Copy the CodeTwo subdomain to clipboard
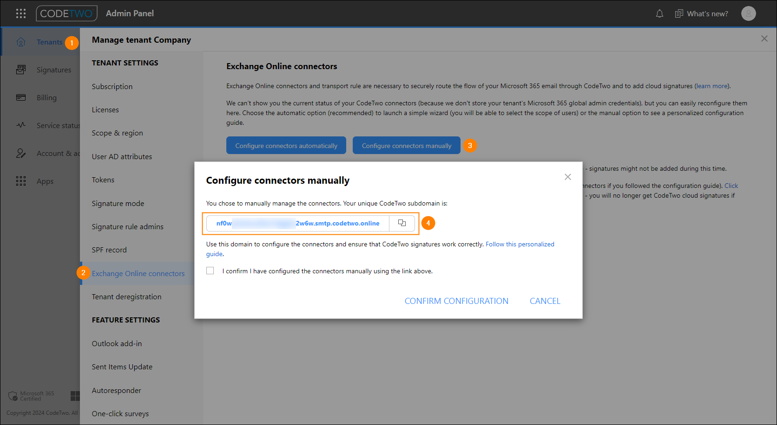 (402, 223)
